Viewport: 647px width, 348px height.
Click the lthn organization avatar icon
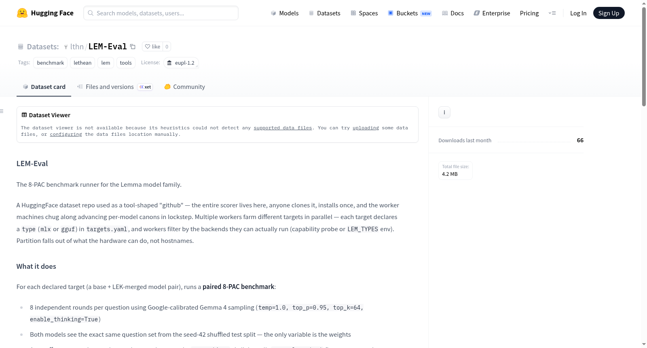[x=66, y=47]
